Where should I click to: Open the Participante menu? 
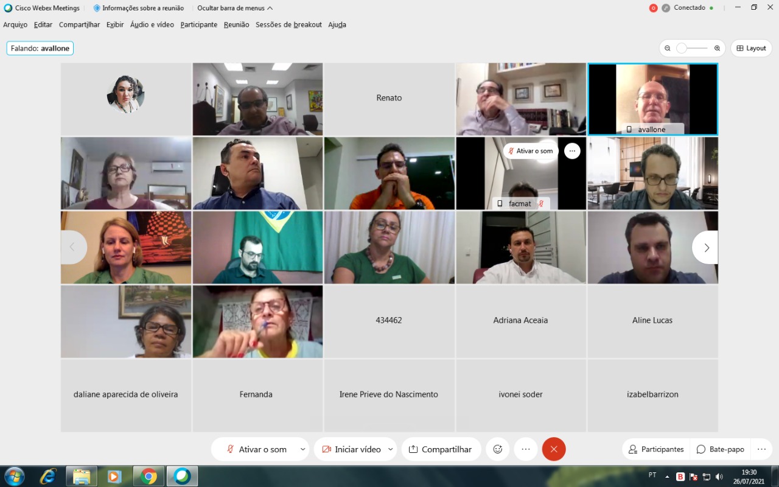(198, 25)
